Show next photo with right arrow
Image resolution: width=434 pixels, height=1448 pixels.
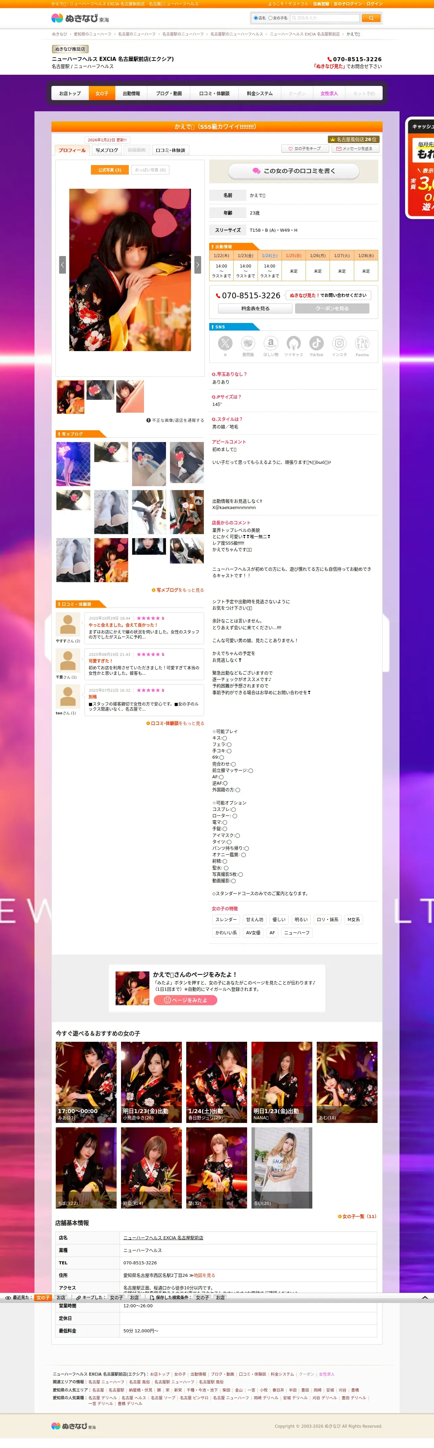tap(198, 264)
